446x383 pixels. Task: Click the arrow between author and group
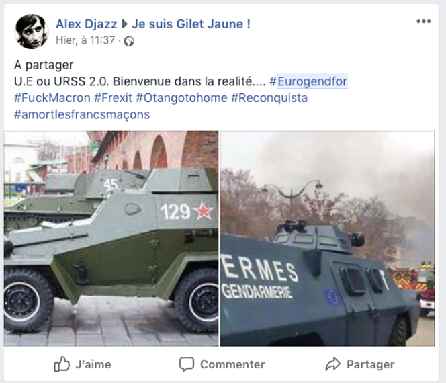point(124,24)
